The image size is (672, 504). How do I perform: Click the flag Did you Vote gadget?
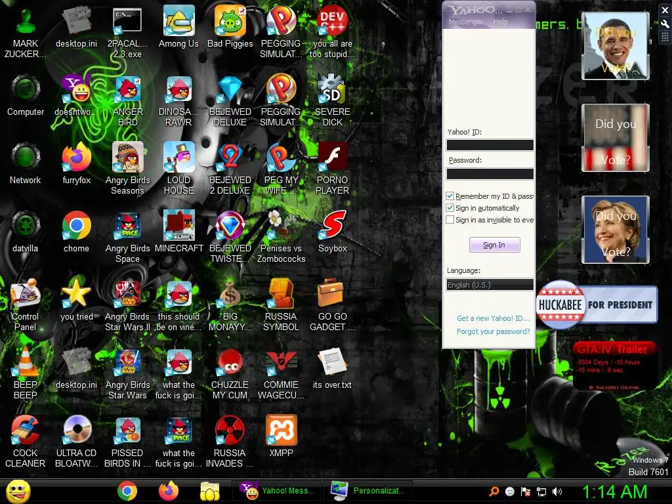point(616,138)
